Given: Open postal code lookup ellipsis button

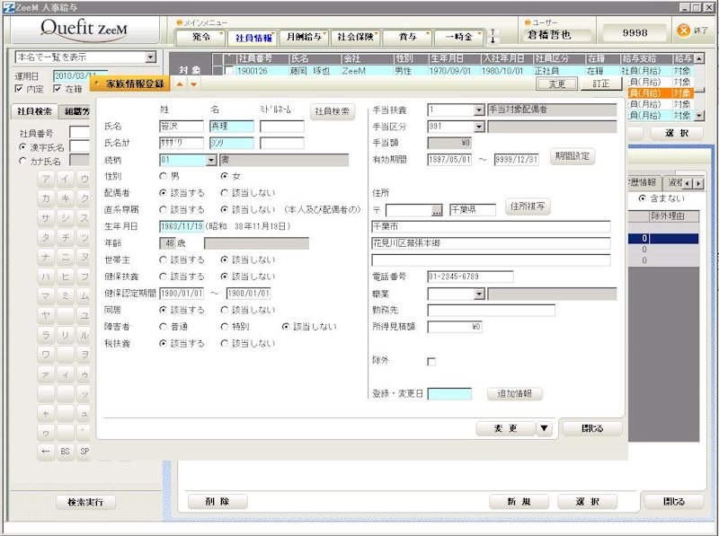Looking at the screenshot, I should [x=437, y=210].
